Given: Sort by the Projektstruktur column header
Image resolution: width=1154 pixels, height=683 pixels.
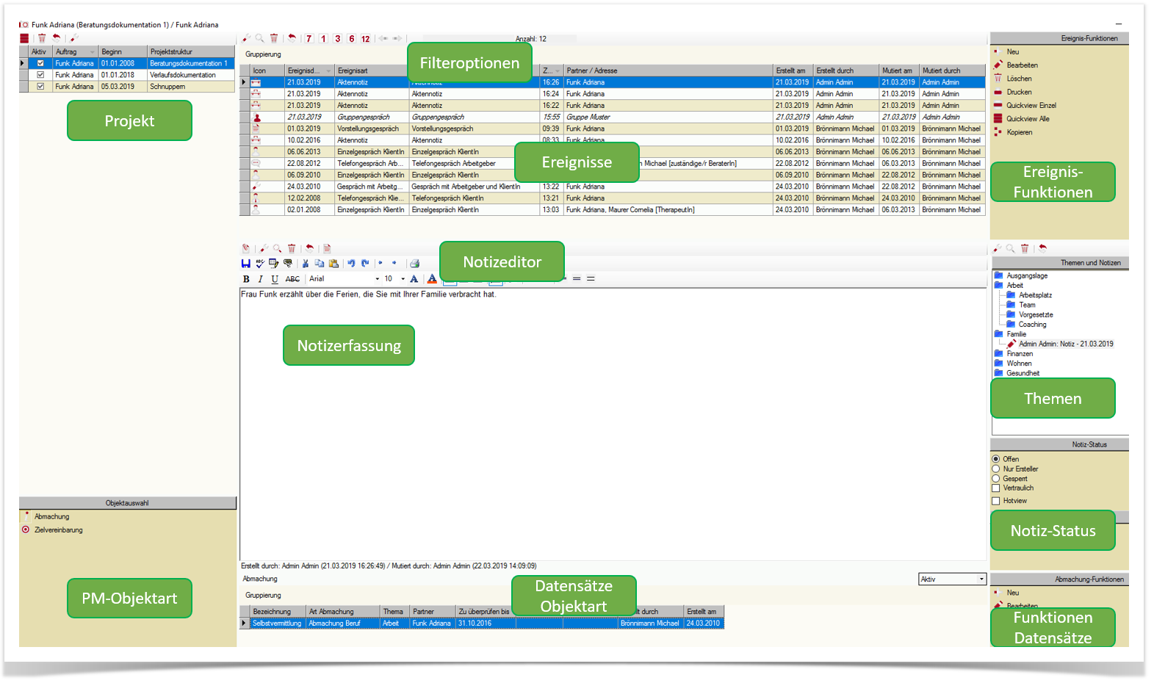Looking at the screenshot, I should click(191, 52).
